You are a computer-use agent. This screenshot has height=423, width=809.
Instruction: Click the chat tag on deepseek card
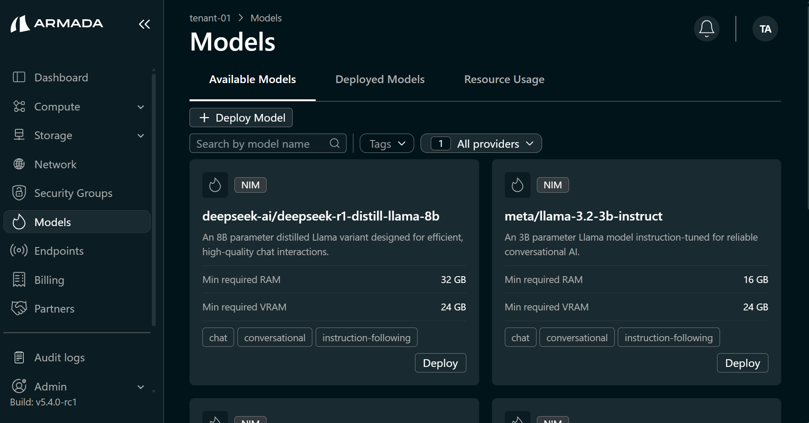pyautogui.click(x=218, y=337)
